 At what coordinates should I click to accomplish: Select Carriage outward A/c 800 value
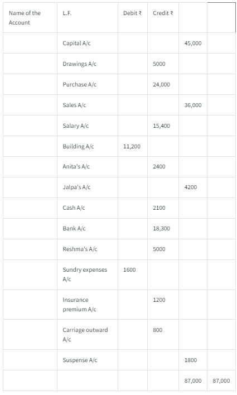pos(157,330)
